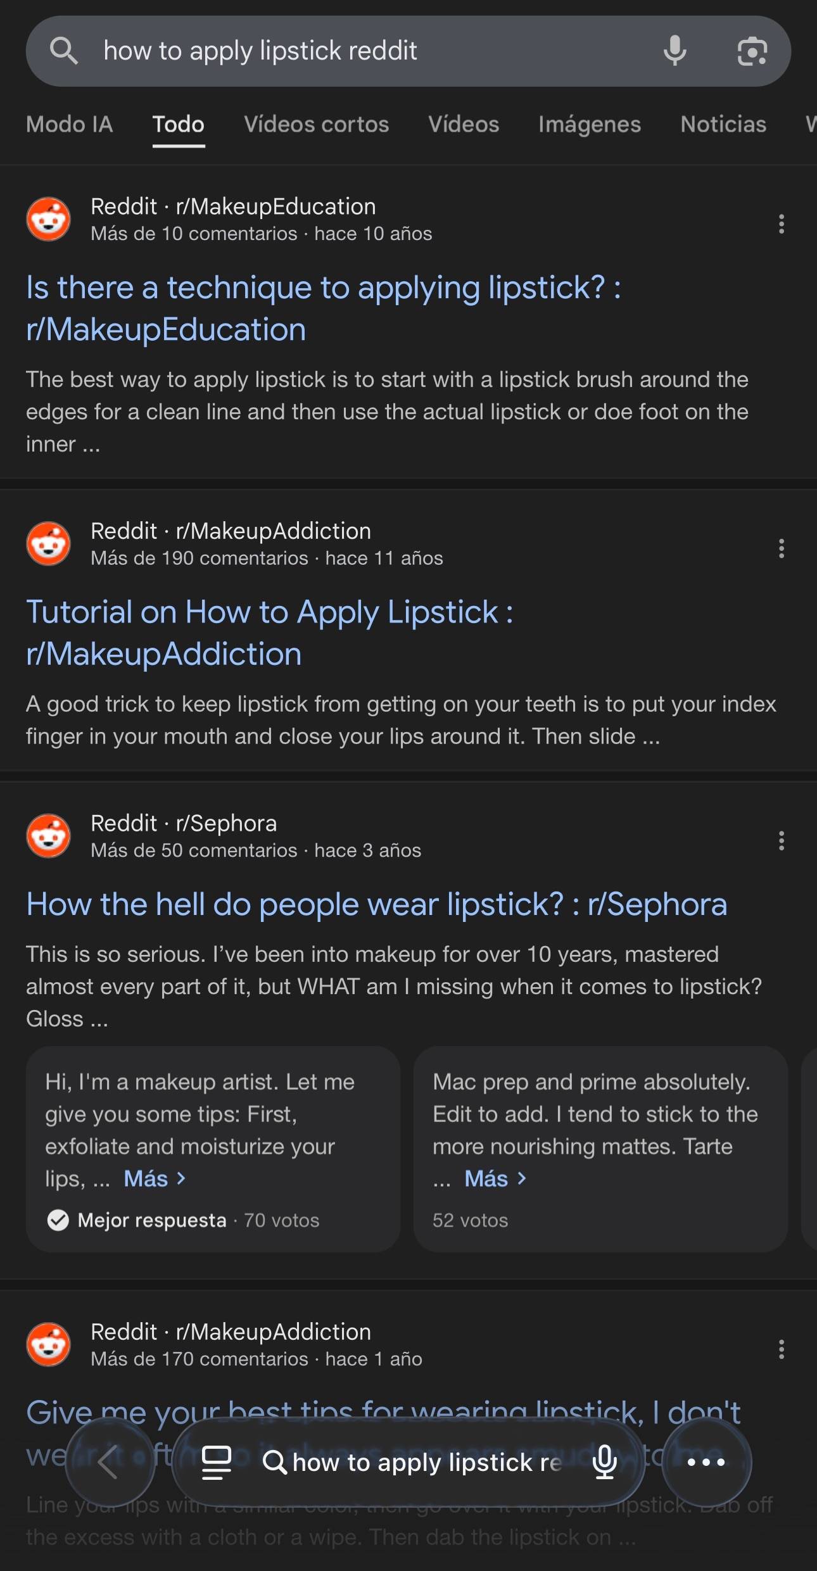
Task: Expand the Mac prep and prime answer
Action: click(495, 1178)
